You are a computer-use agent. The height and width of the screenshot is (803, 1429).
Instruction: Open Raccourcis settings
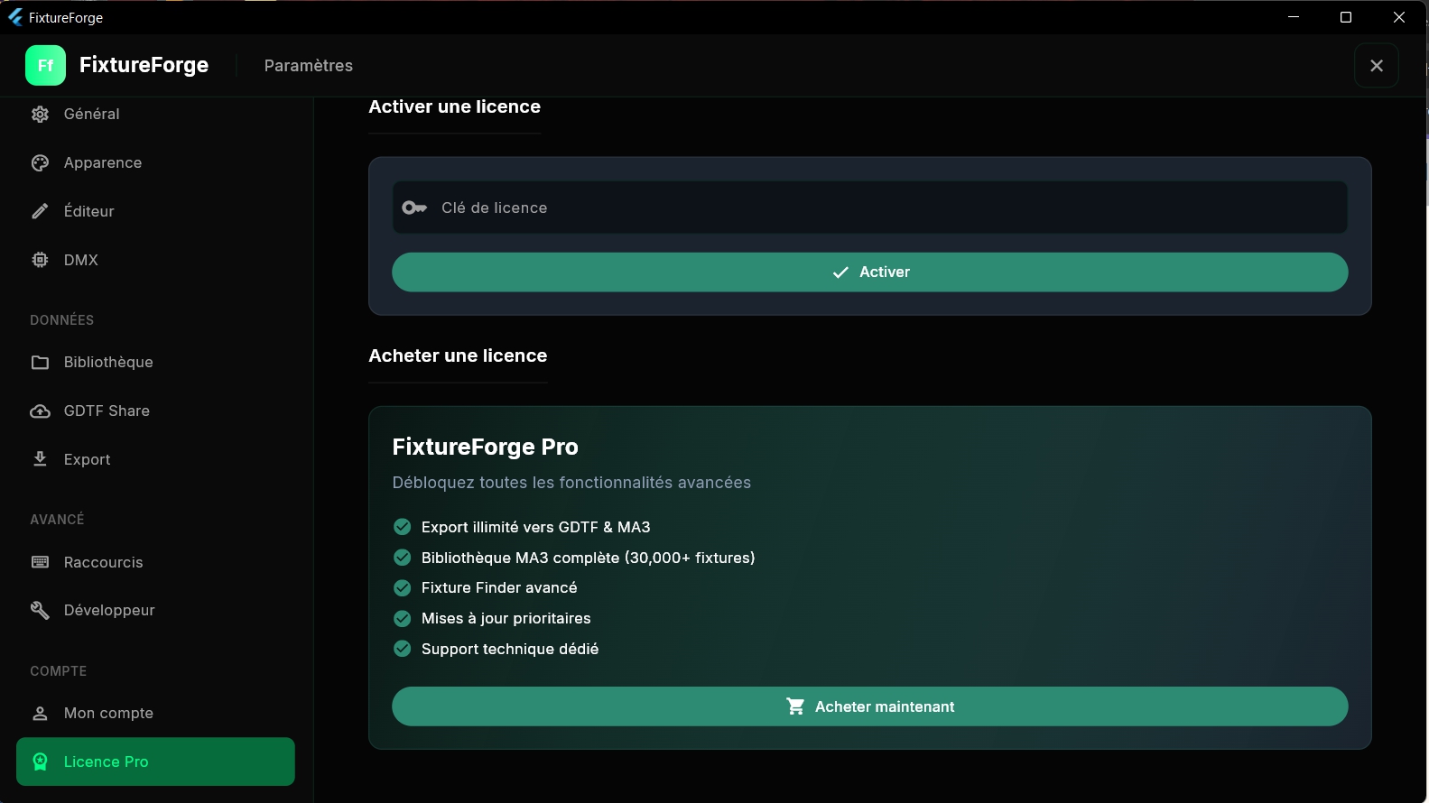[x=155, y=562]
